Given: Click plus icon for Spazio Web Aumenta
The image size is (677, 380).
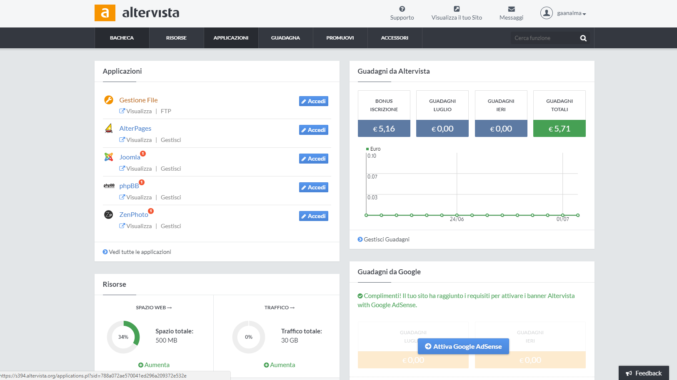Looking at the screenshot, I should pyautogui.click(x=141, y=365).
